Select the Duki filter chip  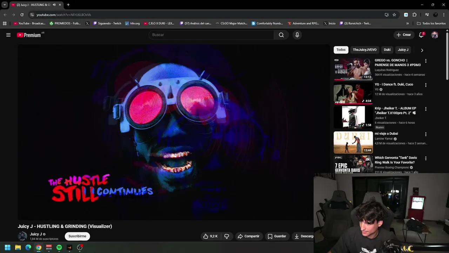click(x=387, y=50)
